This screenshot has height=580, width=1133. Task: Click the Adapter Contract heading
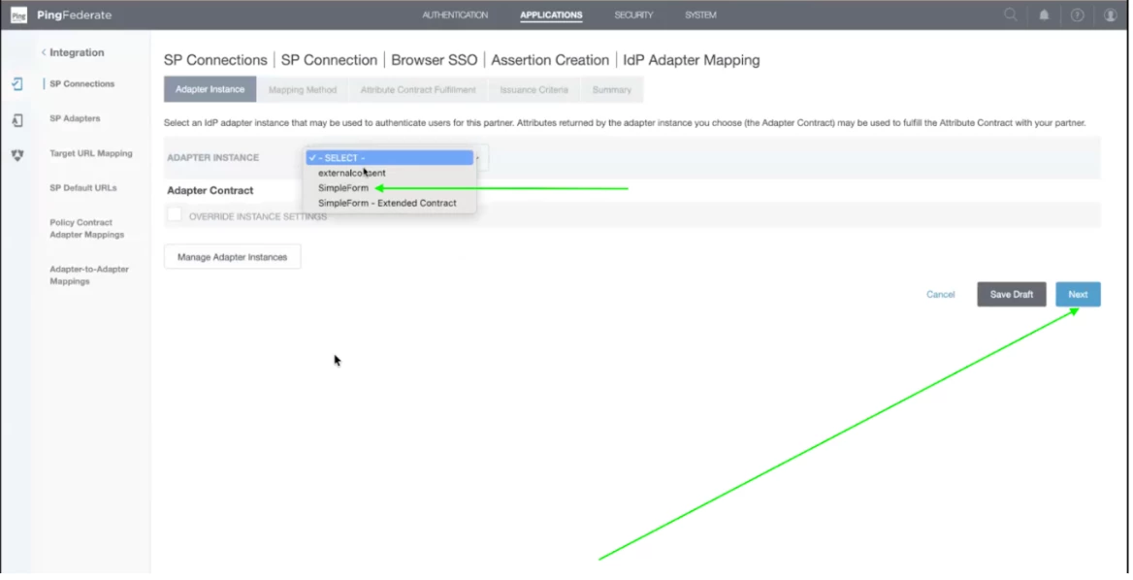210,191
